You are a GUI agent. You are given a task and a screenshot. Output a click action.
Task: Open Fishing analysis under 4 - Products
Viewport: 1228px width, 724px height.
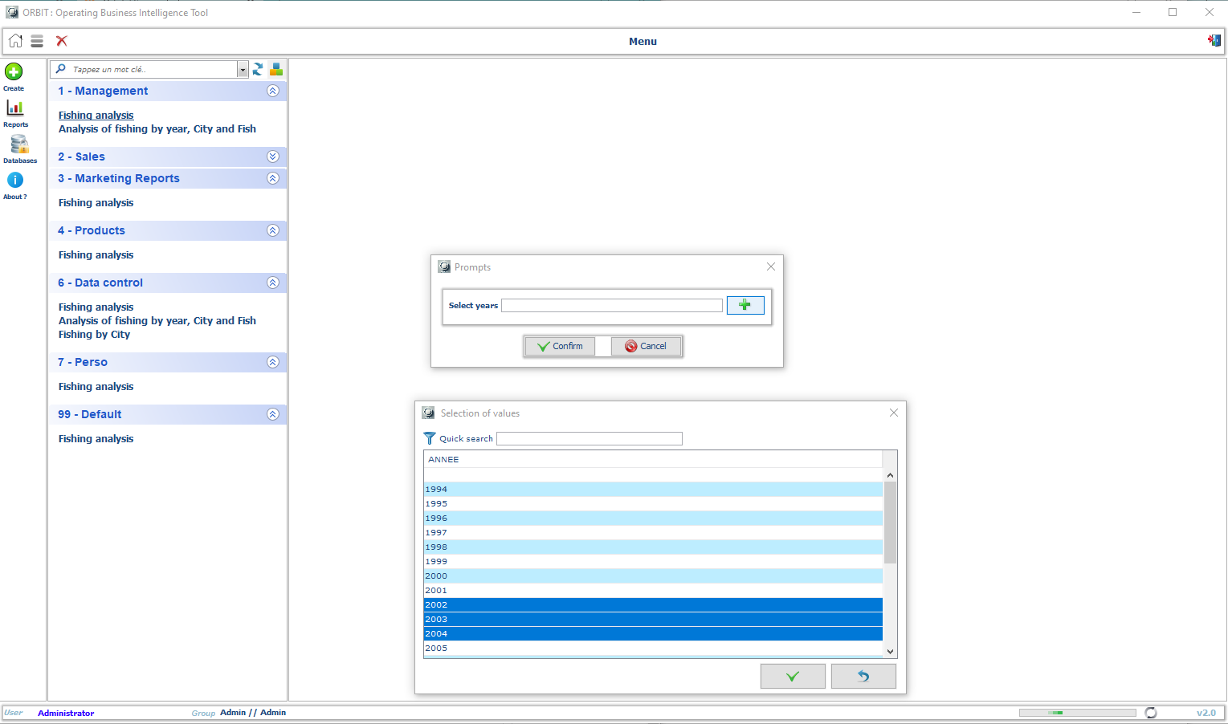click(96, 255)
